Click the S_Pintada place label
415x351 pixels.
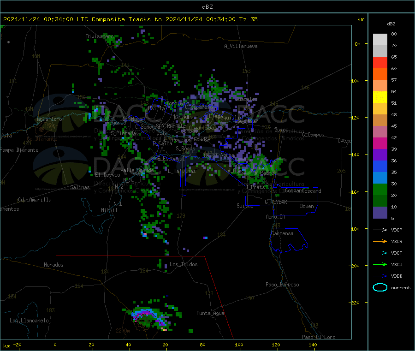click(123, 133)
